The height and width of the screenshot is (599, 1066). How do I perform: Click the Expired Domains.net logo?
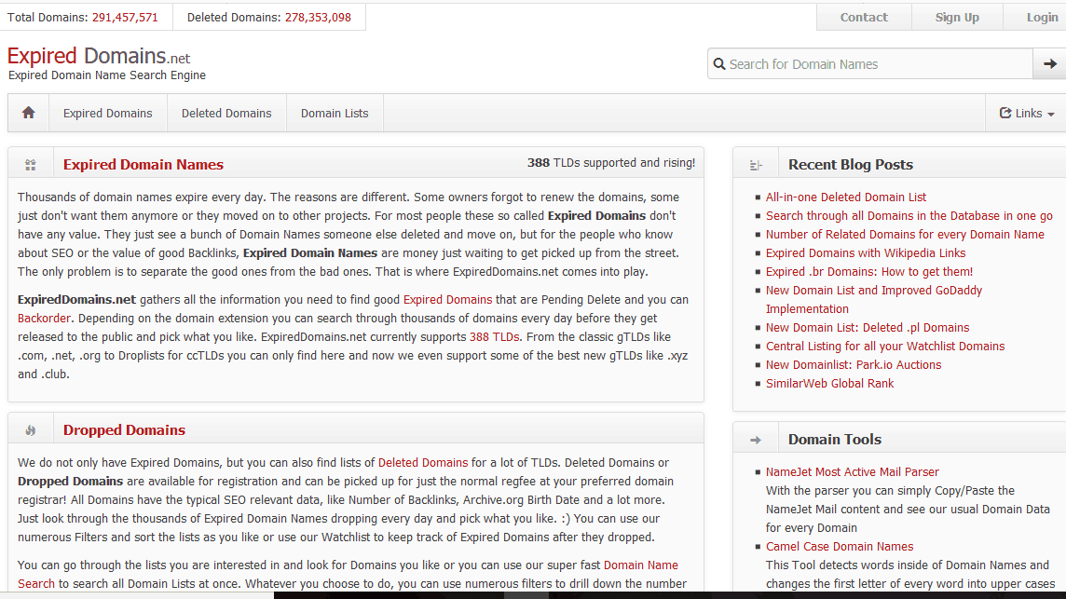coord(99,57)
